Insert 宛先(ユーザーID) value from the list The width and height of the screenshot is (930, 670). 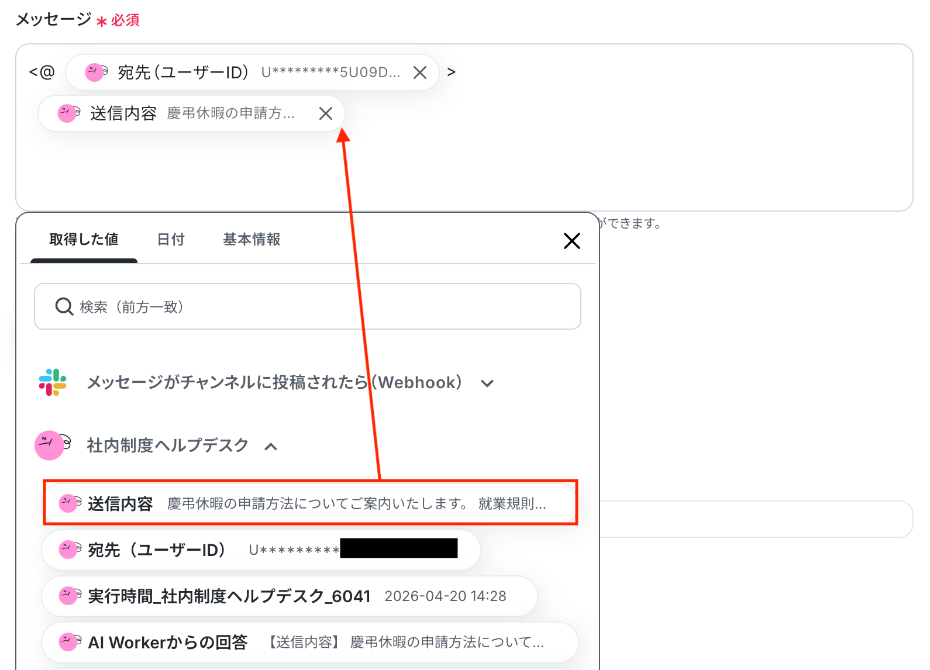(261, 550)
